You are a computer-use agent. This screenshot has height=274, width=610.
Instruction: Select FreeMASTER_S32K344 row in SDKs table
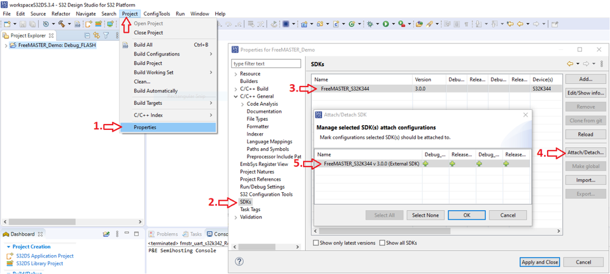[436, 89]
